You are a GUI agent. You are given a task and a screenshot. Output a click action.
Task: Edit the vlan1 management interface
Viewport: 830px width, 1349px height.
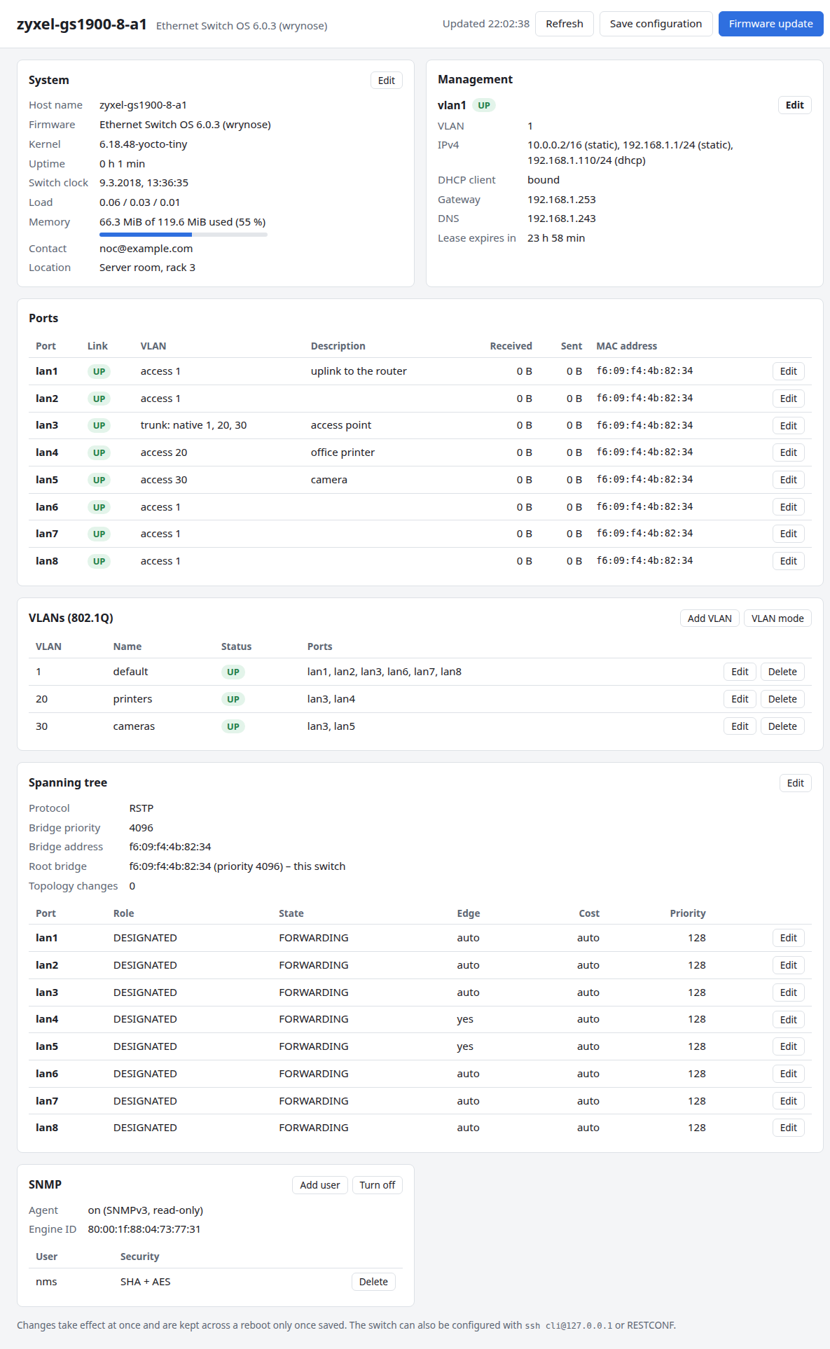point(794,105)
